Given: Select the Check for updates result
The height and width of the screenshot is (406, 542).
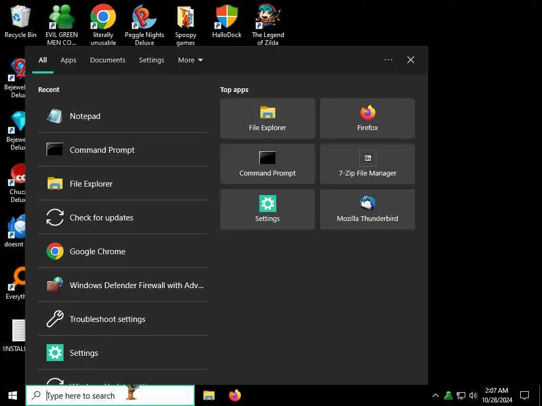Looking at the screenshot, I should tap(123, 217).
